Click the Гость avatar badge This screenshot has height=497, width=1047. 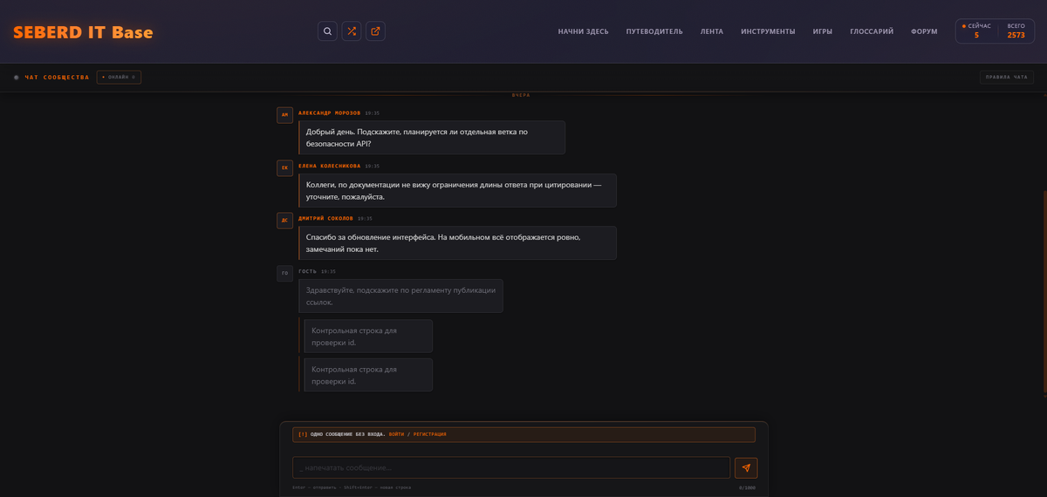284,274
